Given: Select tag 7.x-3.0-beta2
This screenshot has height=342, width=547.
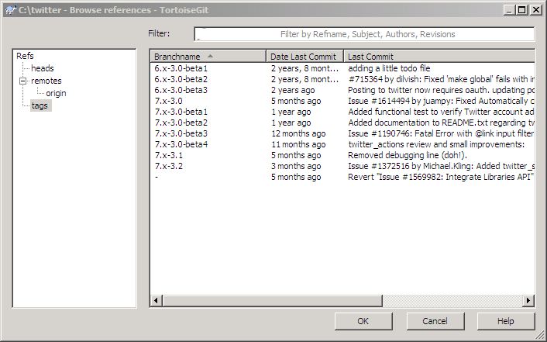Looking at the screenshot, I should [181, 123].
